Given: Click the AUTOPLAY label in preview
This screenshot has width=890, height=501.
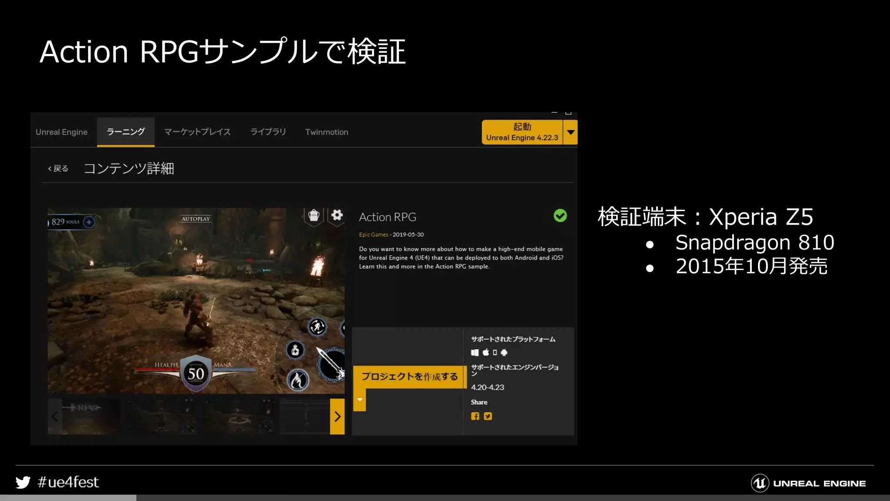Looking at the screenshot, I should [x=196, y=219].
